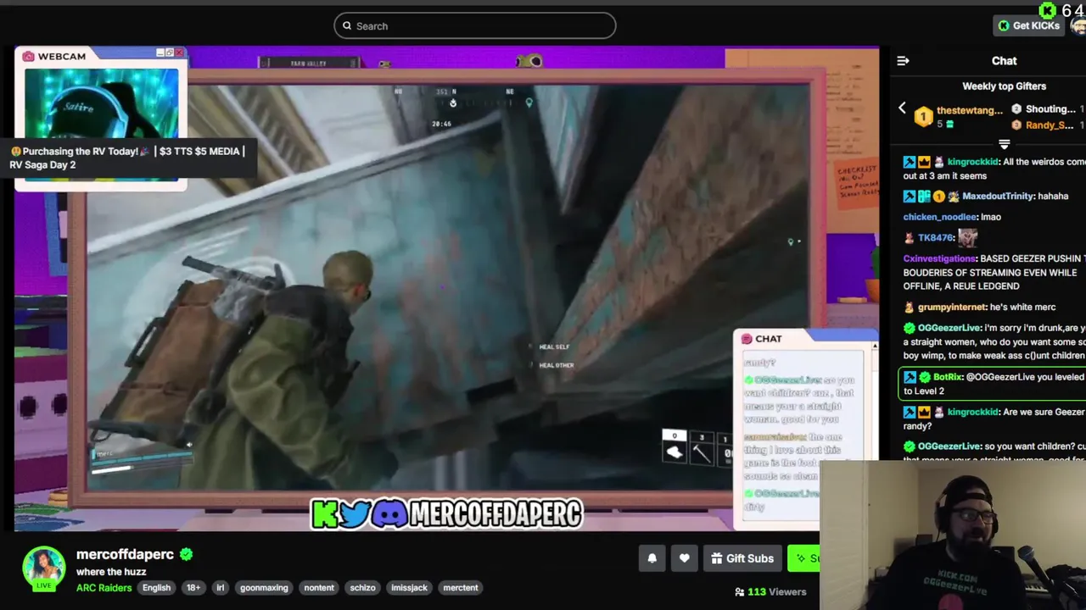
Task: Select the schizo tag
Action: click(362, 588)
